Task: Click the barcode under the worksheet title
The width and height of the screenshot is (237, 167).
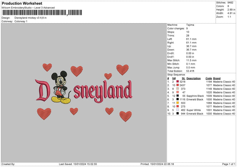Action: point(42,13)
